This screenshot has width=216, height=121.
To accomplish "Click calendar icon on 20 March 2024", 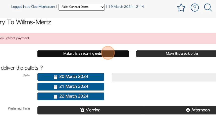I will click(55, 77).
